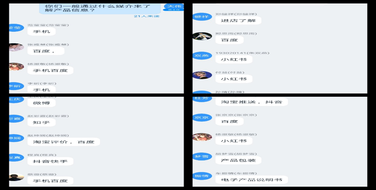Viewport: 376px width, 190px height.
Task: Select the 产品包装 message bubble
Action: pyautogui.click(x=238, y=160)
